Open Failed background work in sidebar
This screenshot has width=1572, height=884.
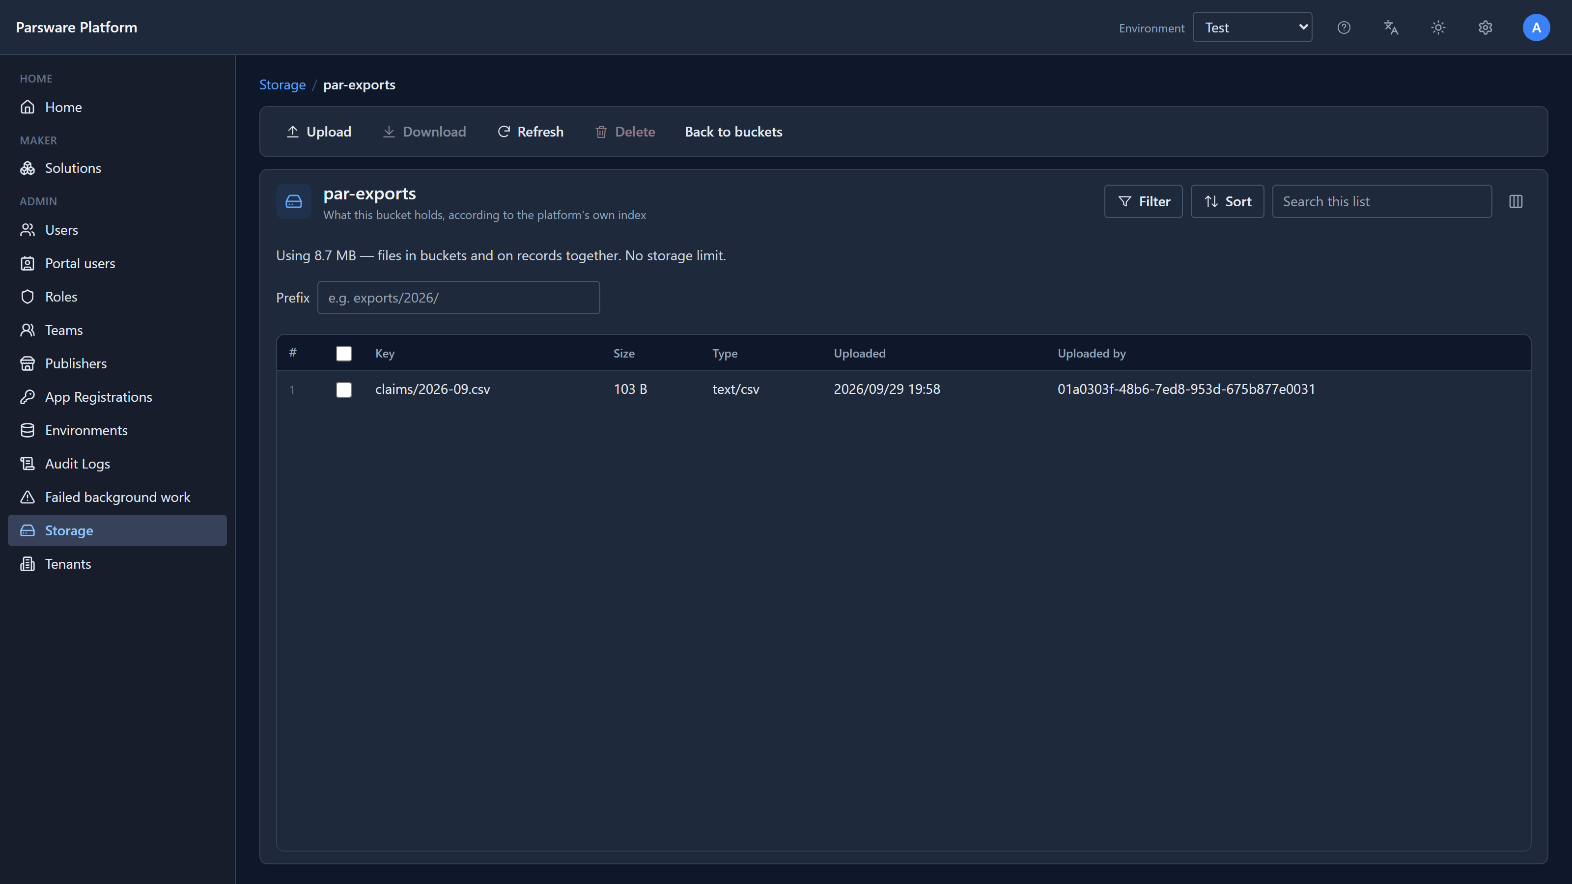(x=117, y=497)
